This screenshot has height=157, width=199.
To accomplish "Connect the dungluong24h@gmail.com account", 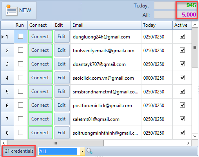I will pos(40,37).
